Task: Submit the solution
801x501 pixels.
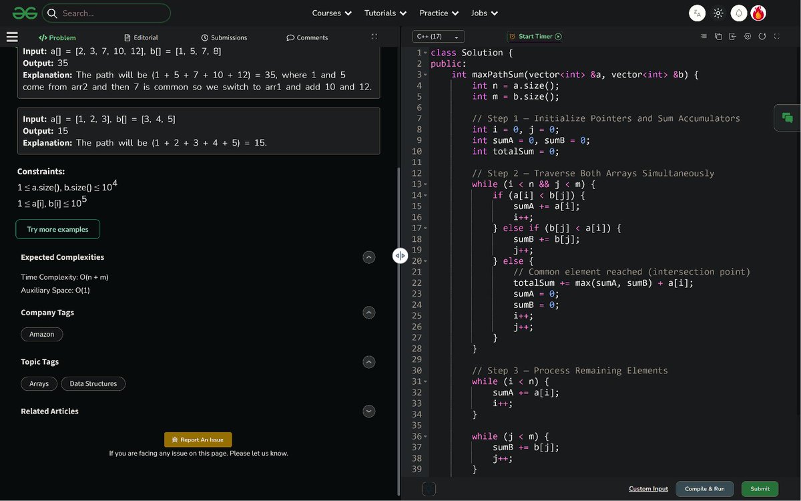Action: click(x=760, y=489)
